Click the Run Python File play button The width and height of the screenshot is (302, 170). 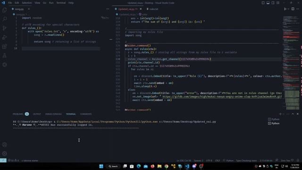coord(285,9)
